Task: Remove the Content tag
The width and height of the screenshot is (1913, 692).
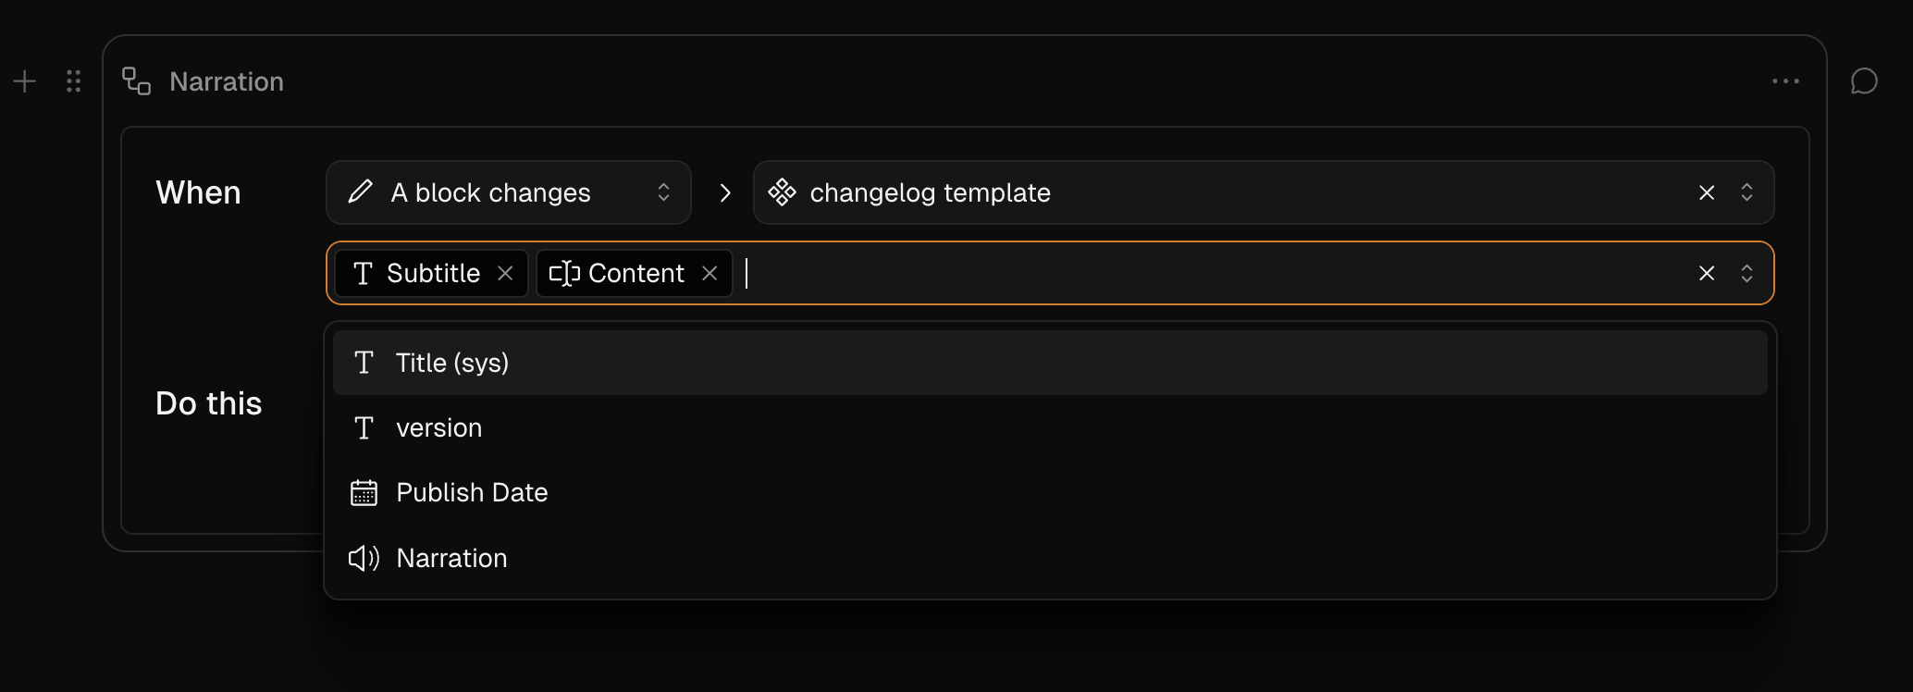Action: pos(710,273)
